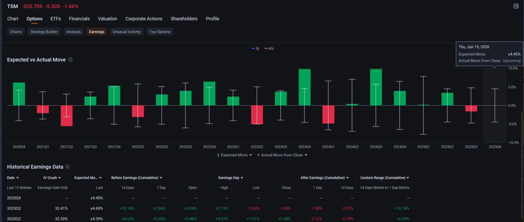The height and width of the screenshot is (222, 524).
Task: Toggle the IV legend series
Action: pyautogui.click(x=255, y=49)
